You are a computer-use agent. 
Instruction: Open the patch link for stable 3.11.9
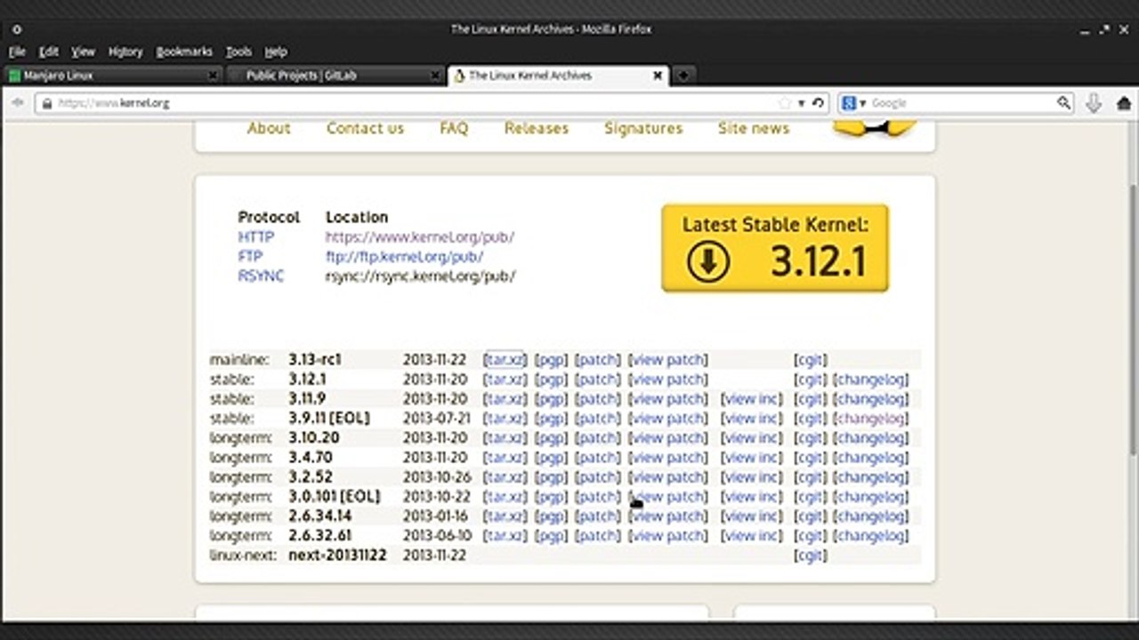[597, 399]
